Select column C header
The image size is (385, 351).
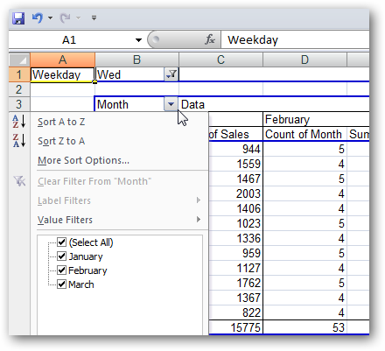(220, 60)
